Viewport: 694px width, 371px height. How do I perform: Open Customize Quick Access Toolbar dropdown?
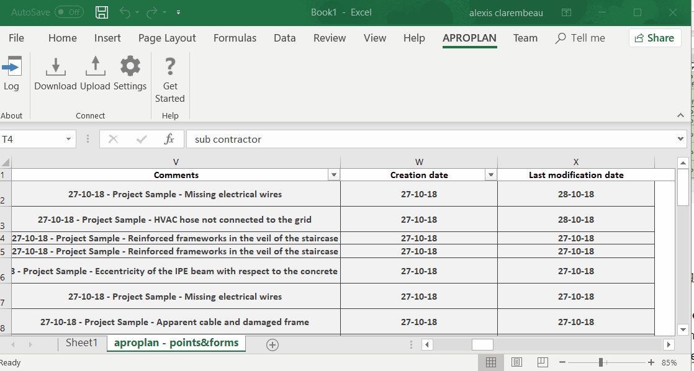click(x=178, y=12)
